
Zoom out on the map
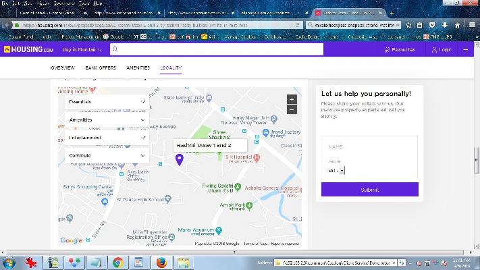coord(292,109)
